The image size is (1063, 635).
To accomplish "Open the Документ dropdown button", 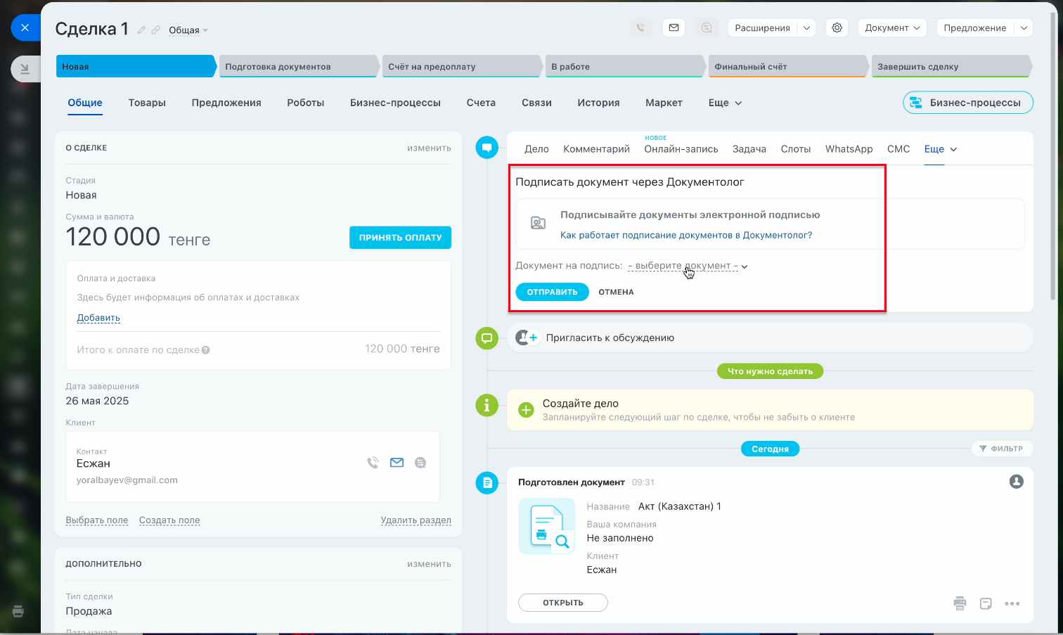I will click(x=892, y=28).
